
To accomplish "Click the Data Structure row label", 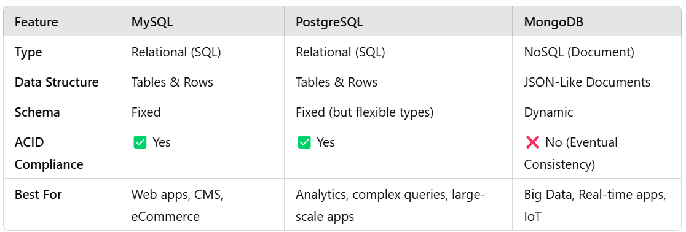I will point(57,82).
